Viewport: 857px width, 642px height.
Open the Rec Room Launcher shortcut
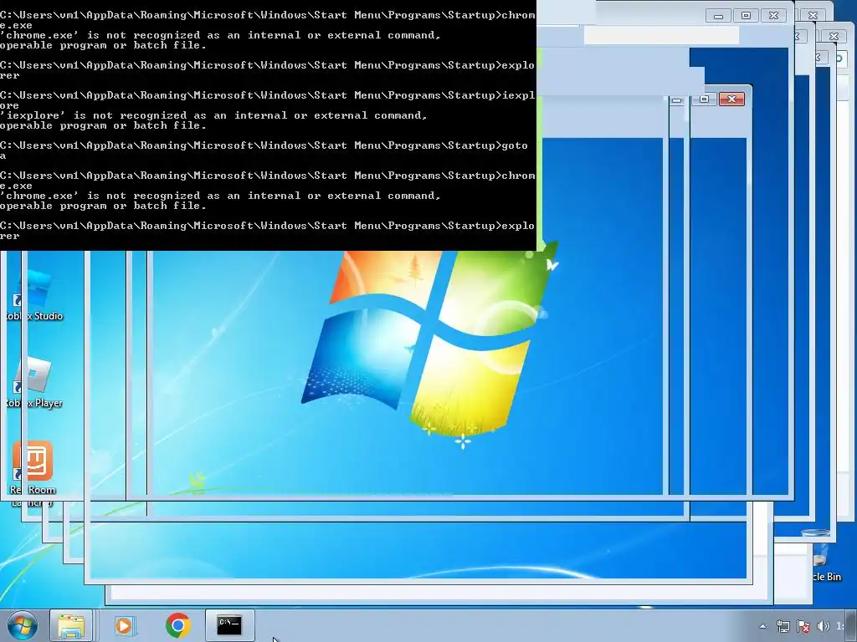33,474
